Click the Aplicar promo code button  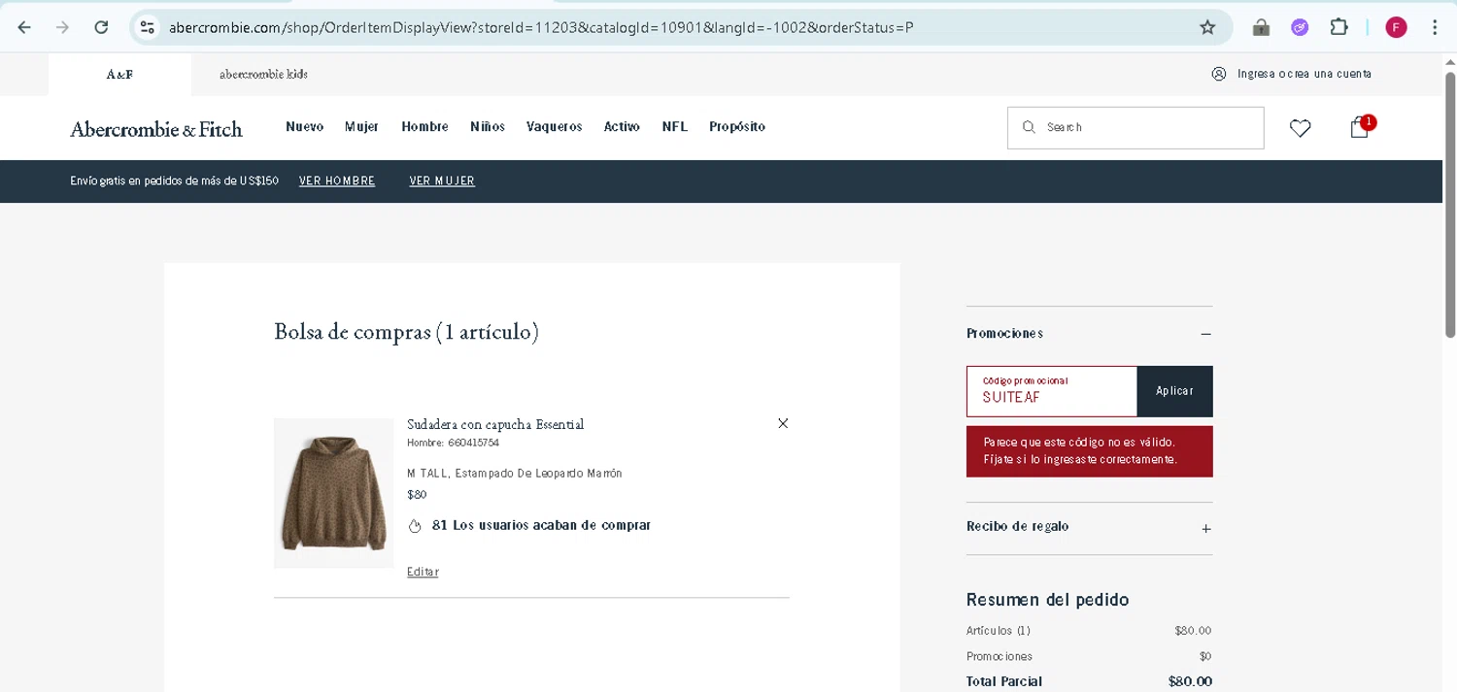click(x=1174, y=391)
